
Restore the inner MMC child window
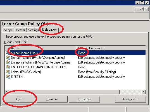pos(142,9)
